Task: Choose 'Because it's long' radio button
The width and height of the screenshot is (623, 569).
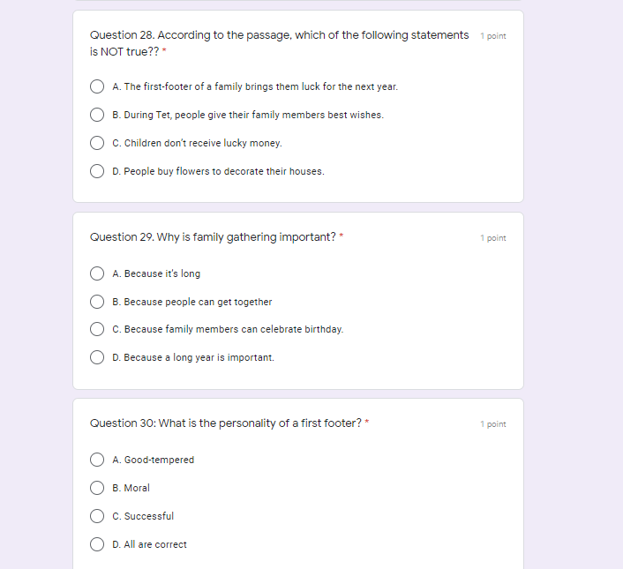Action: click(97, 273)
